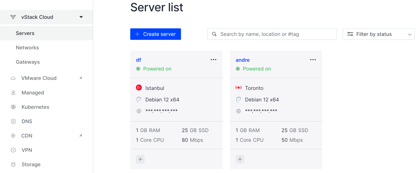This screenshot has width=417, height=173.
Task: Select Servers in the sidebar
Action: [25, 33]
